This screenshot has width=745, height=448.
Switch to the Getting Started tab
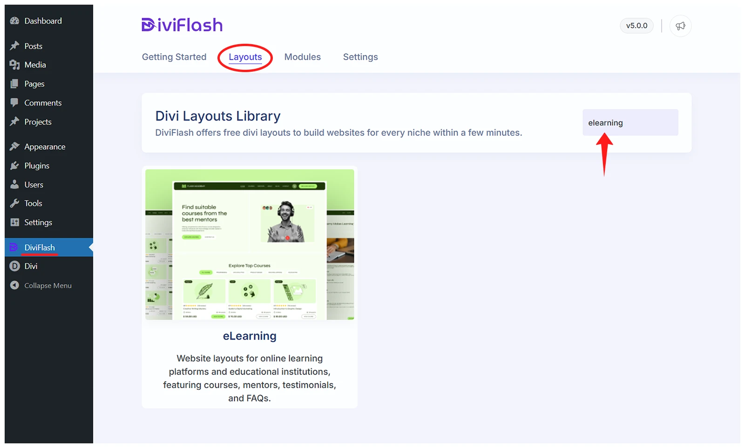click(x=174, y=57)
